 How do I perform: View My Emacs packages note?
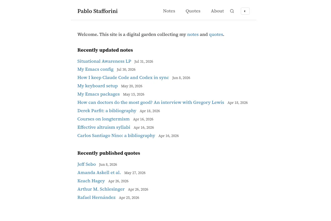tap(98, 94)
